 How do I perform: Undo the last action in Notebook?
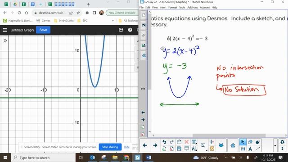point(164,142)
